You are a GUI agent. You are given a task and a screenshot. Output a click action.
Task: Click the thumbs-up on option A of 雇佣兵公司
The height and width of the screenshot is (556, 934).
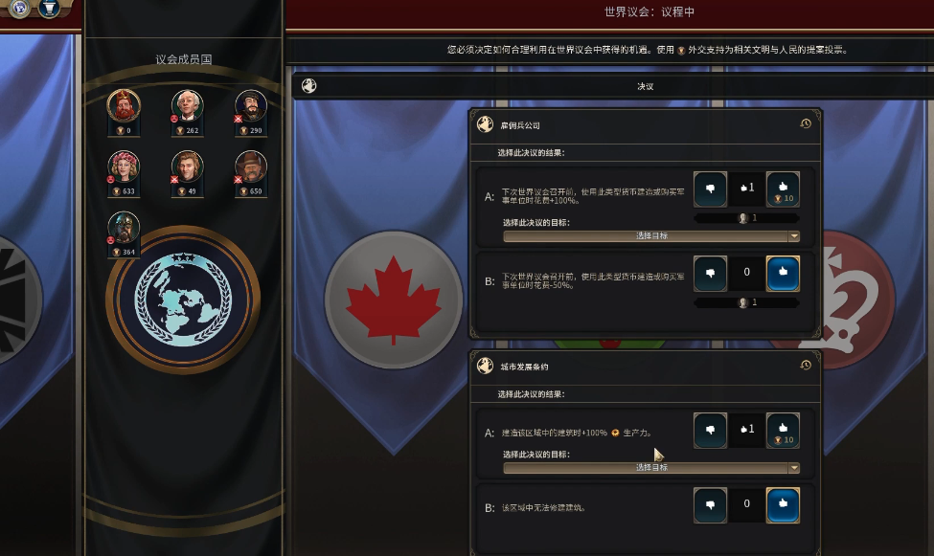(783, 189)
